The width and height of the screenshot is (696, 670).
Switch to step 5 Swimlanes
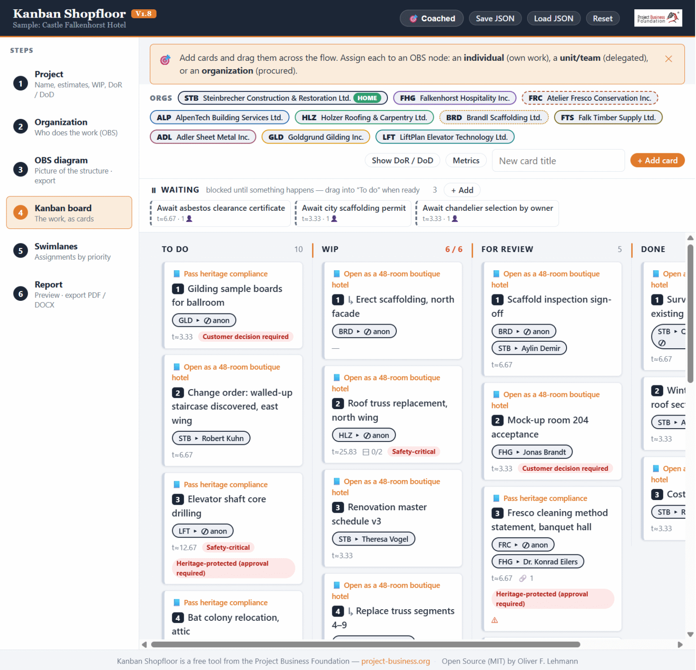[69, 251]
